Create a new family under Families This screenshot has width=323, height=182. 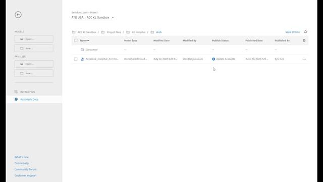coord(34,73)
